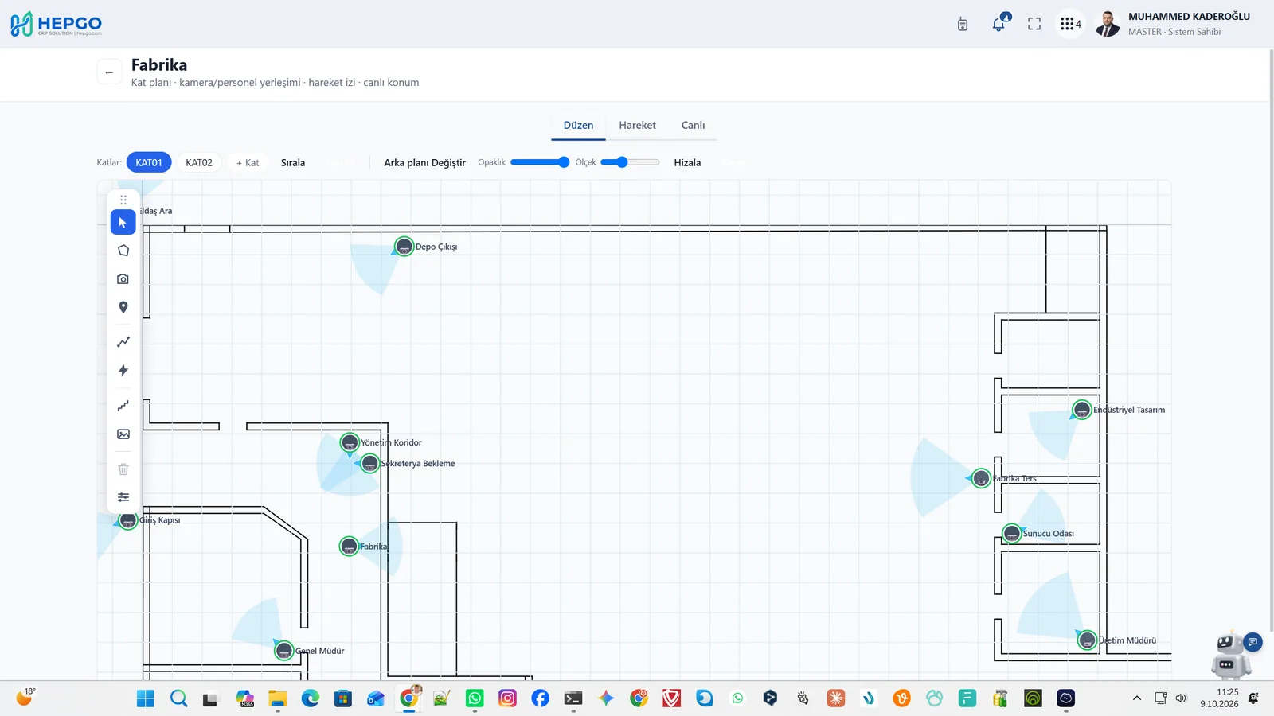
Task: Adjust the Ölçek slider
Action: [630, 162]
